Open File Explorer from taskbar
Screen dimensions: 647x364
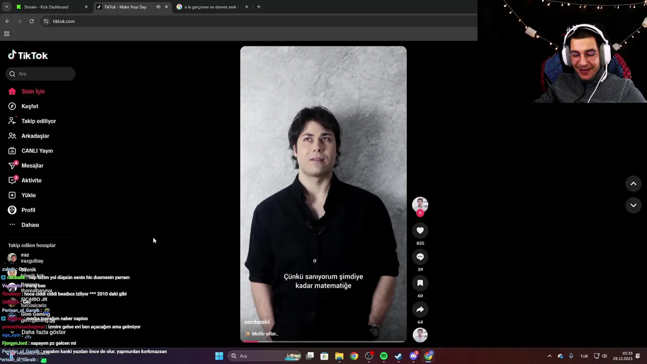tap(339, 356)
